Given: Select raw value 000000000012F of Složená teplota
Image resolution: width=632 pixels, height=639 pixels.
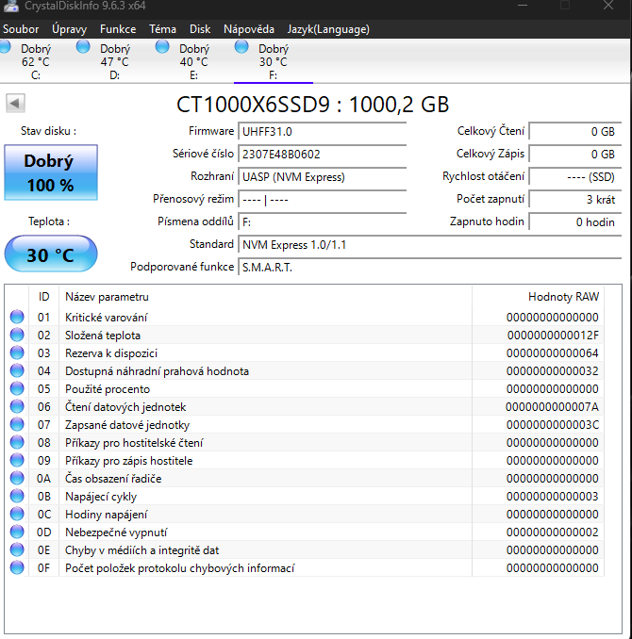Looking at the screenshot, I should tap(553, 336).
